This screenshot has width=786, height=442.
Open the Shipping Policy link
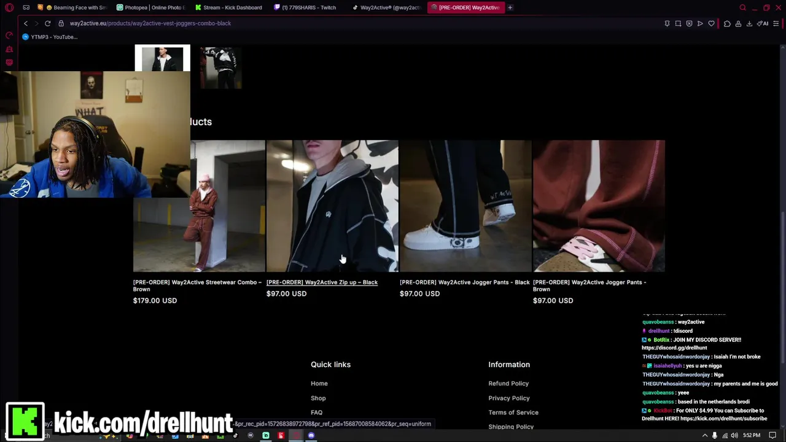pyautogui.click(x=511, y=427)
